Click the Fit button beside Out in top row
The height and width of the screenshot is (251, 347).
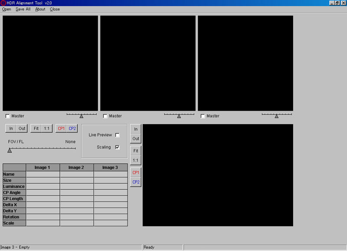coord(36,129)
